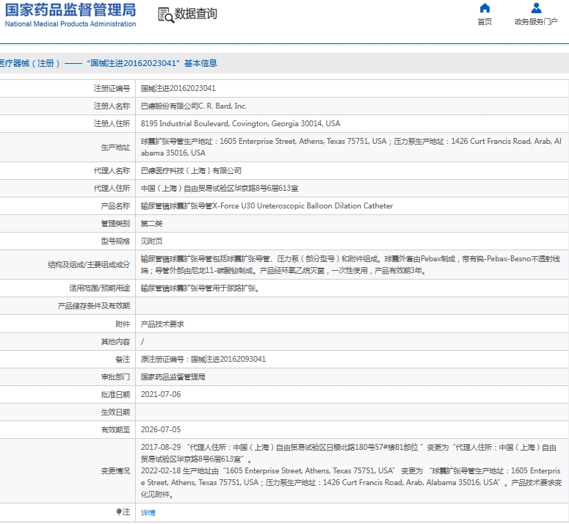This screenshot has width=569, height=524.
Task: Click the 产品储存条件及有效期 row label
Action: tap(94, 306)
